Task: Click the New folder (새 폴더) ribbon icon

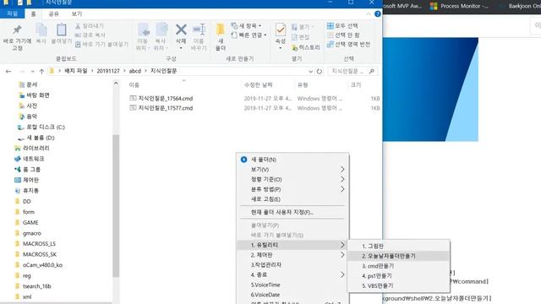Action: 221,30
